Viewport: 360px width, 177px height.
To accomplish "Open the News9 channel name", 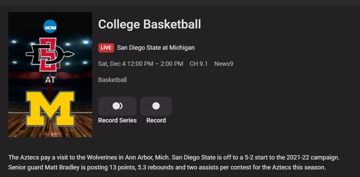I will [224, 64].
